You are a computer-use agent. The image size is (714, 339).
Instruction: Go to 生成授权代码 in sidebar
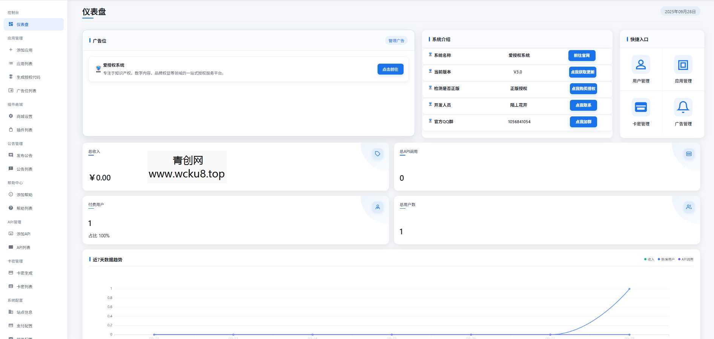coord(28,77)
